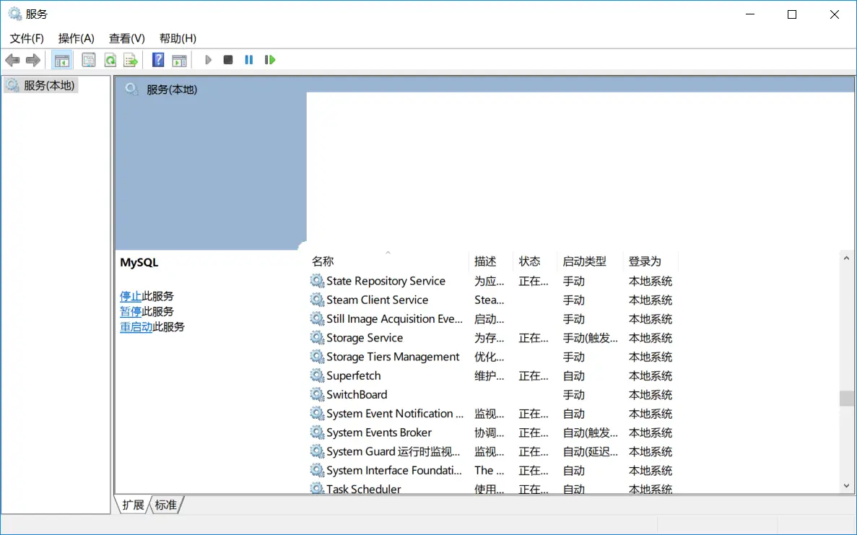The width and height of the screenshot is (857, 535).
Task: Click 服务(本地) header in the right pane
Action: click(x=172, y=90)
